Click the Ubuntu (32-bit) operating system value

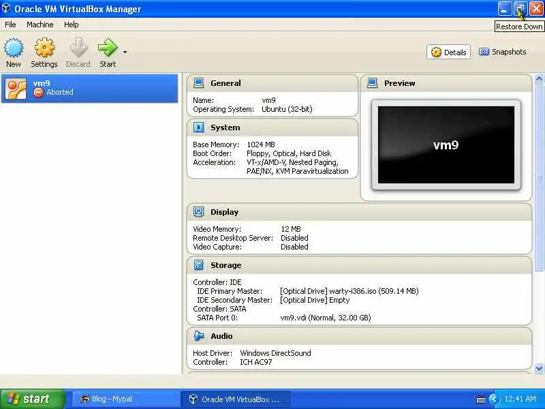287,109
